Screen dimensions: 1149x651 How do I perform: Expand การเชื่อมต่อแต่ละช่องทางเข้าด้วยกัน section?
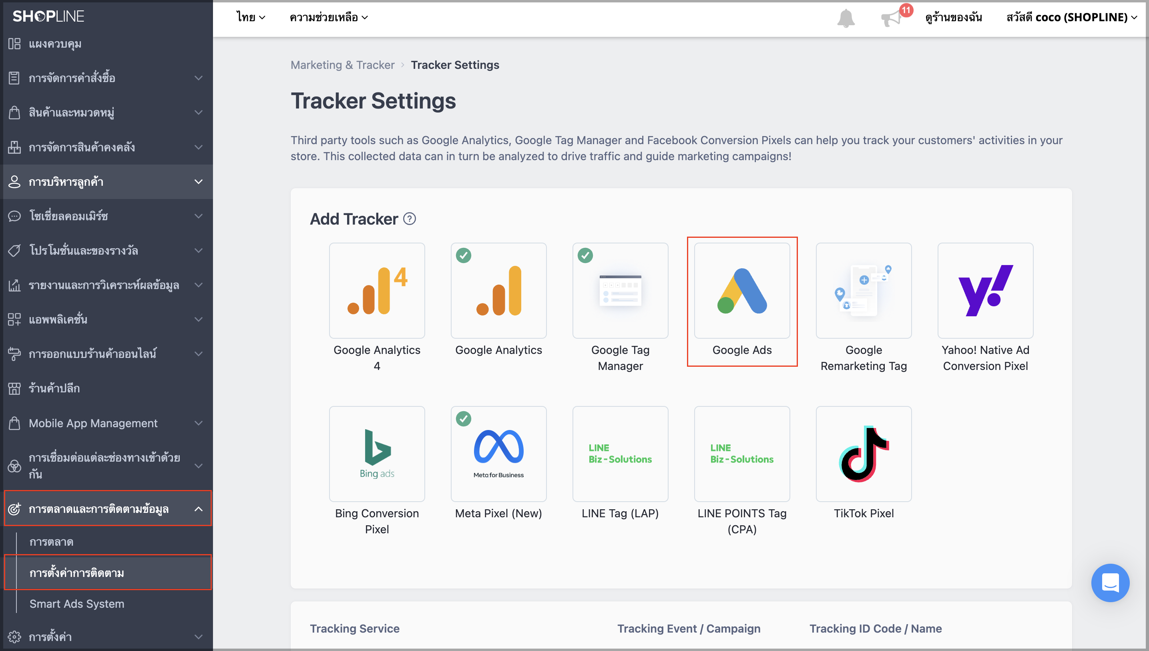[106, 466]
